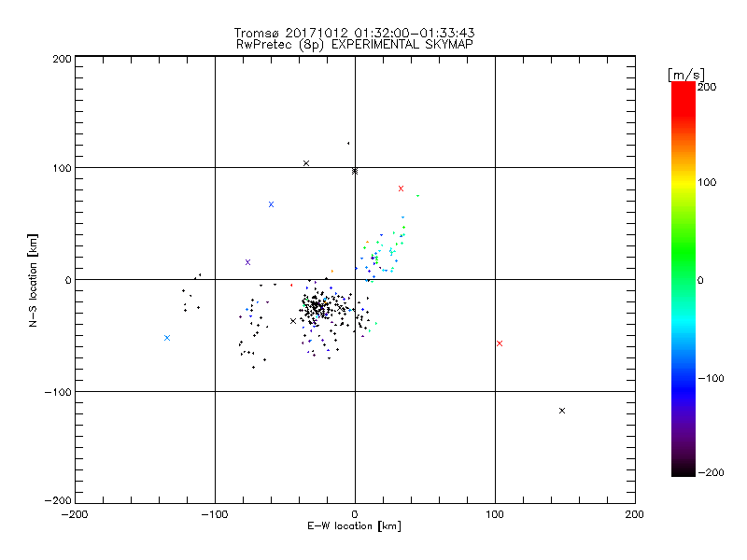Select the blue X marker in the northwest quadrant
The image size is (747, 560).
(x=271, y=204)
